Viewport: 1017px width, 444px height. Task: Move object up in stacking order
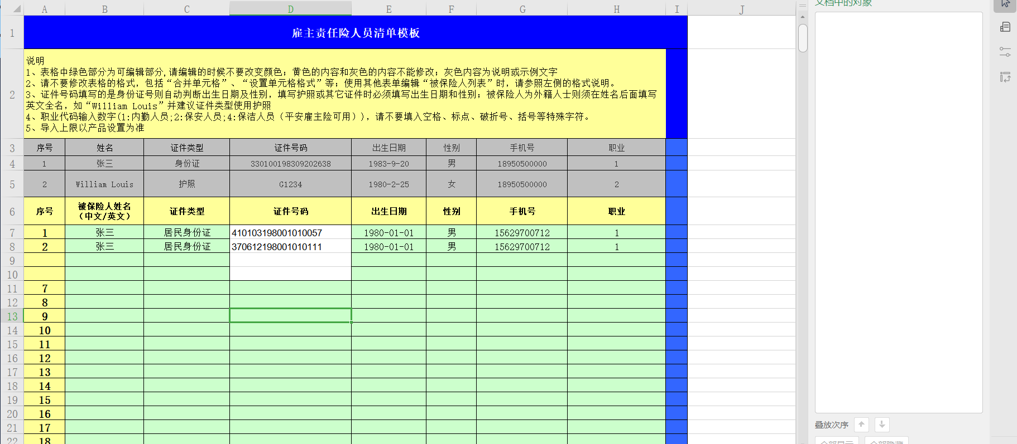click(x=861, y=425)
